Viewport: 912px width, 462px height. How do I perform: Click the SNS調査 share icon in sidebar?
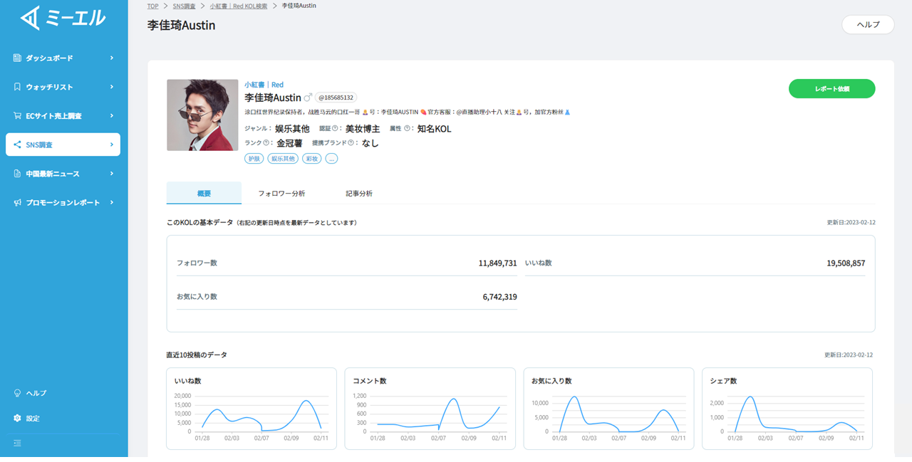coord(18,145)
